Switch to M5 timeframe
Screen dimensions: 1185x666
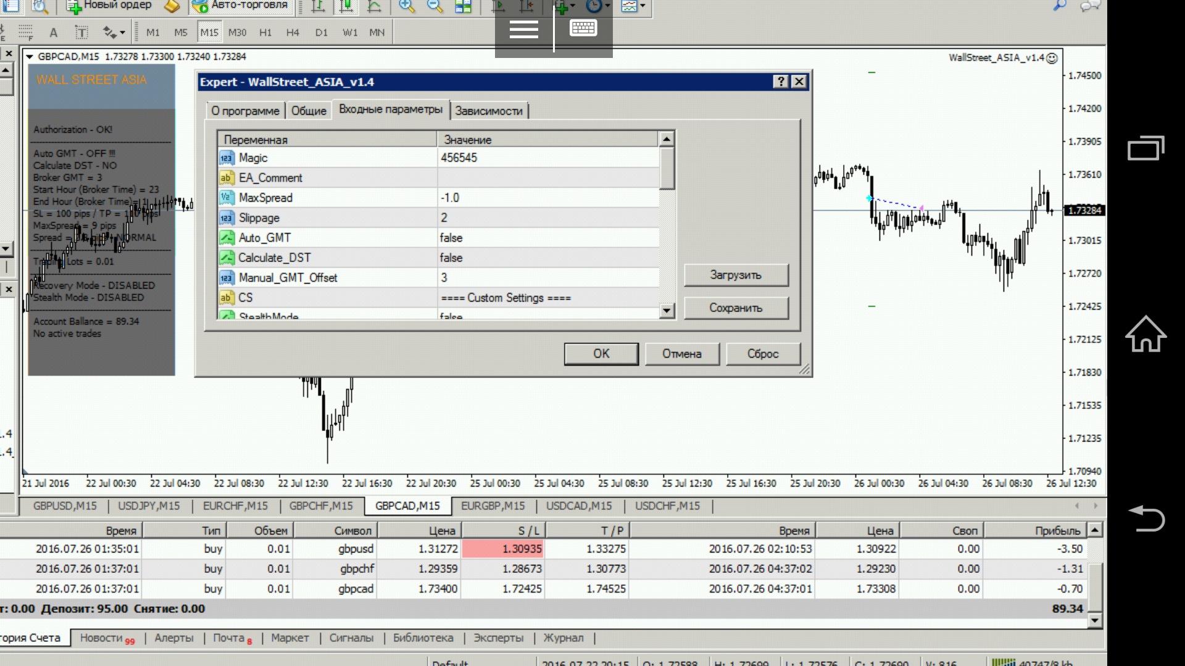pyautogui.click(x=181, y=33)
